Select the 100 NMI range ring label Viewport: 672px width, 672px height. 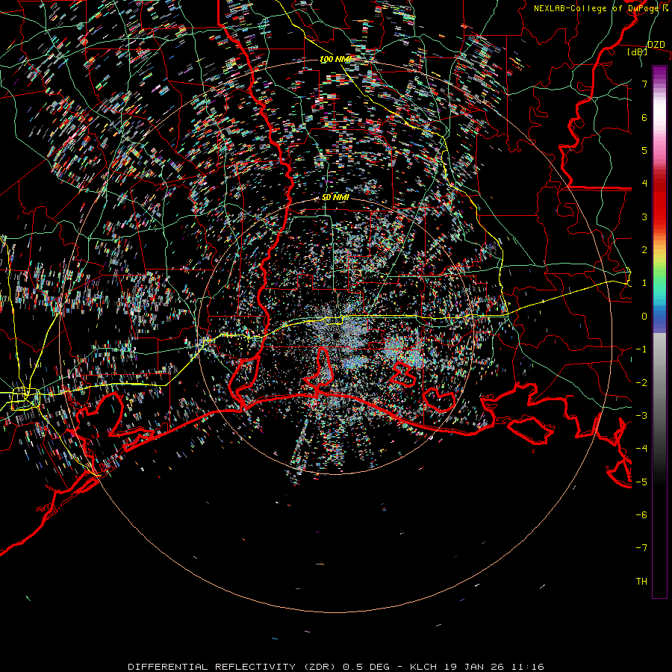pos(335,59)
